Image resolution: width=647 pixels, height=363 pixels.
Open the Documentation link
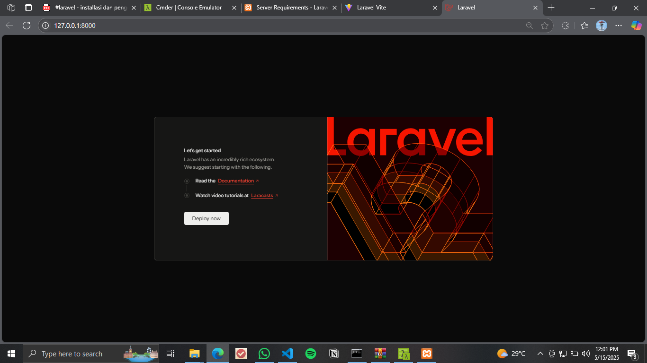pos(236,181)
